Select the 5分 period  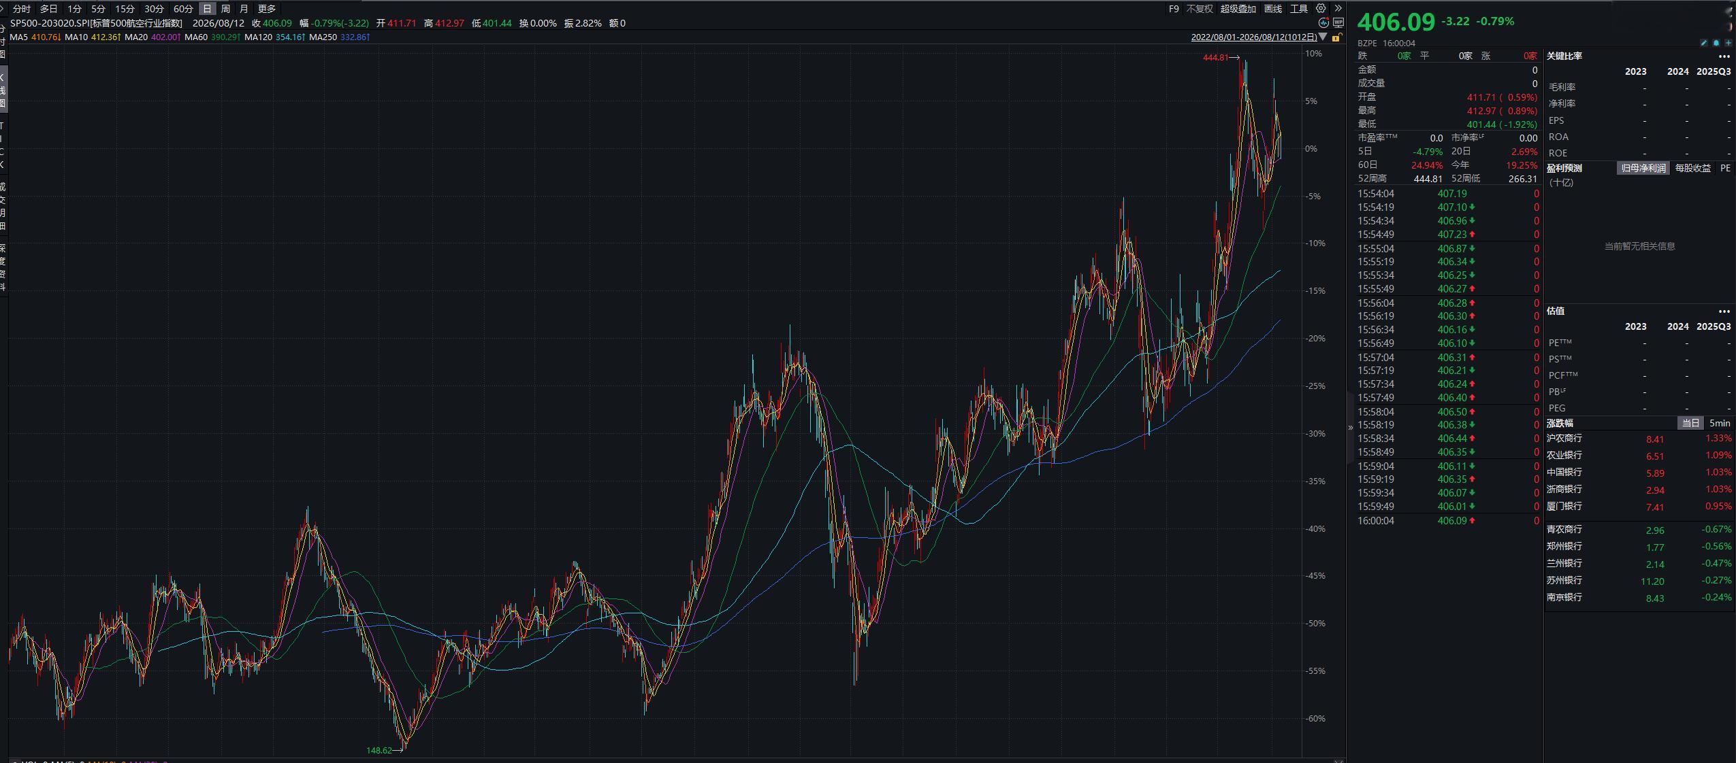click(99, 9)
